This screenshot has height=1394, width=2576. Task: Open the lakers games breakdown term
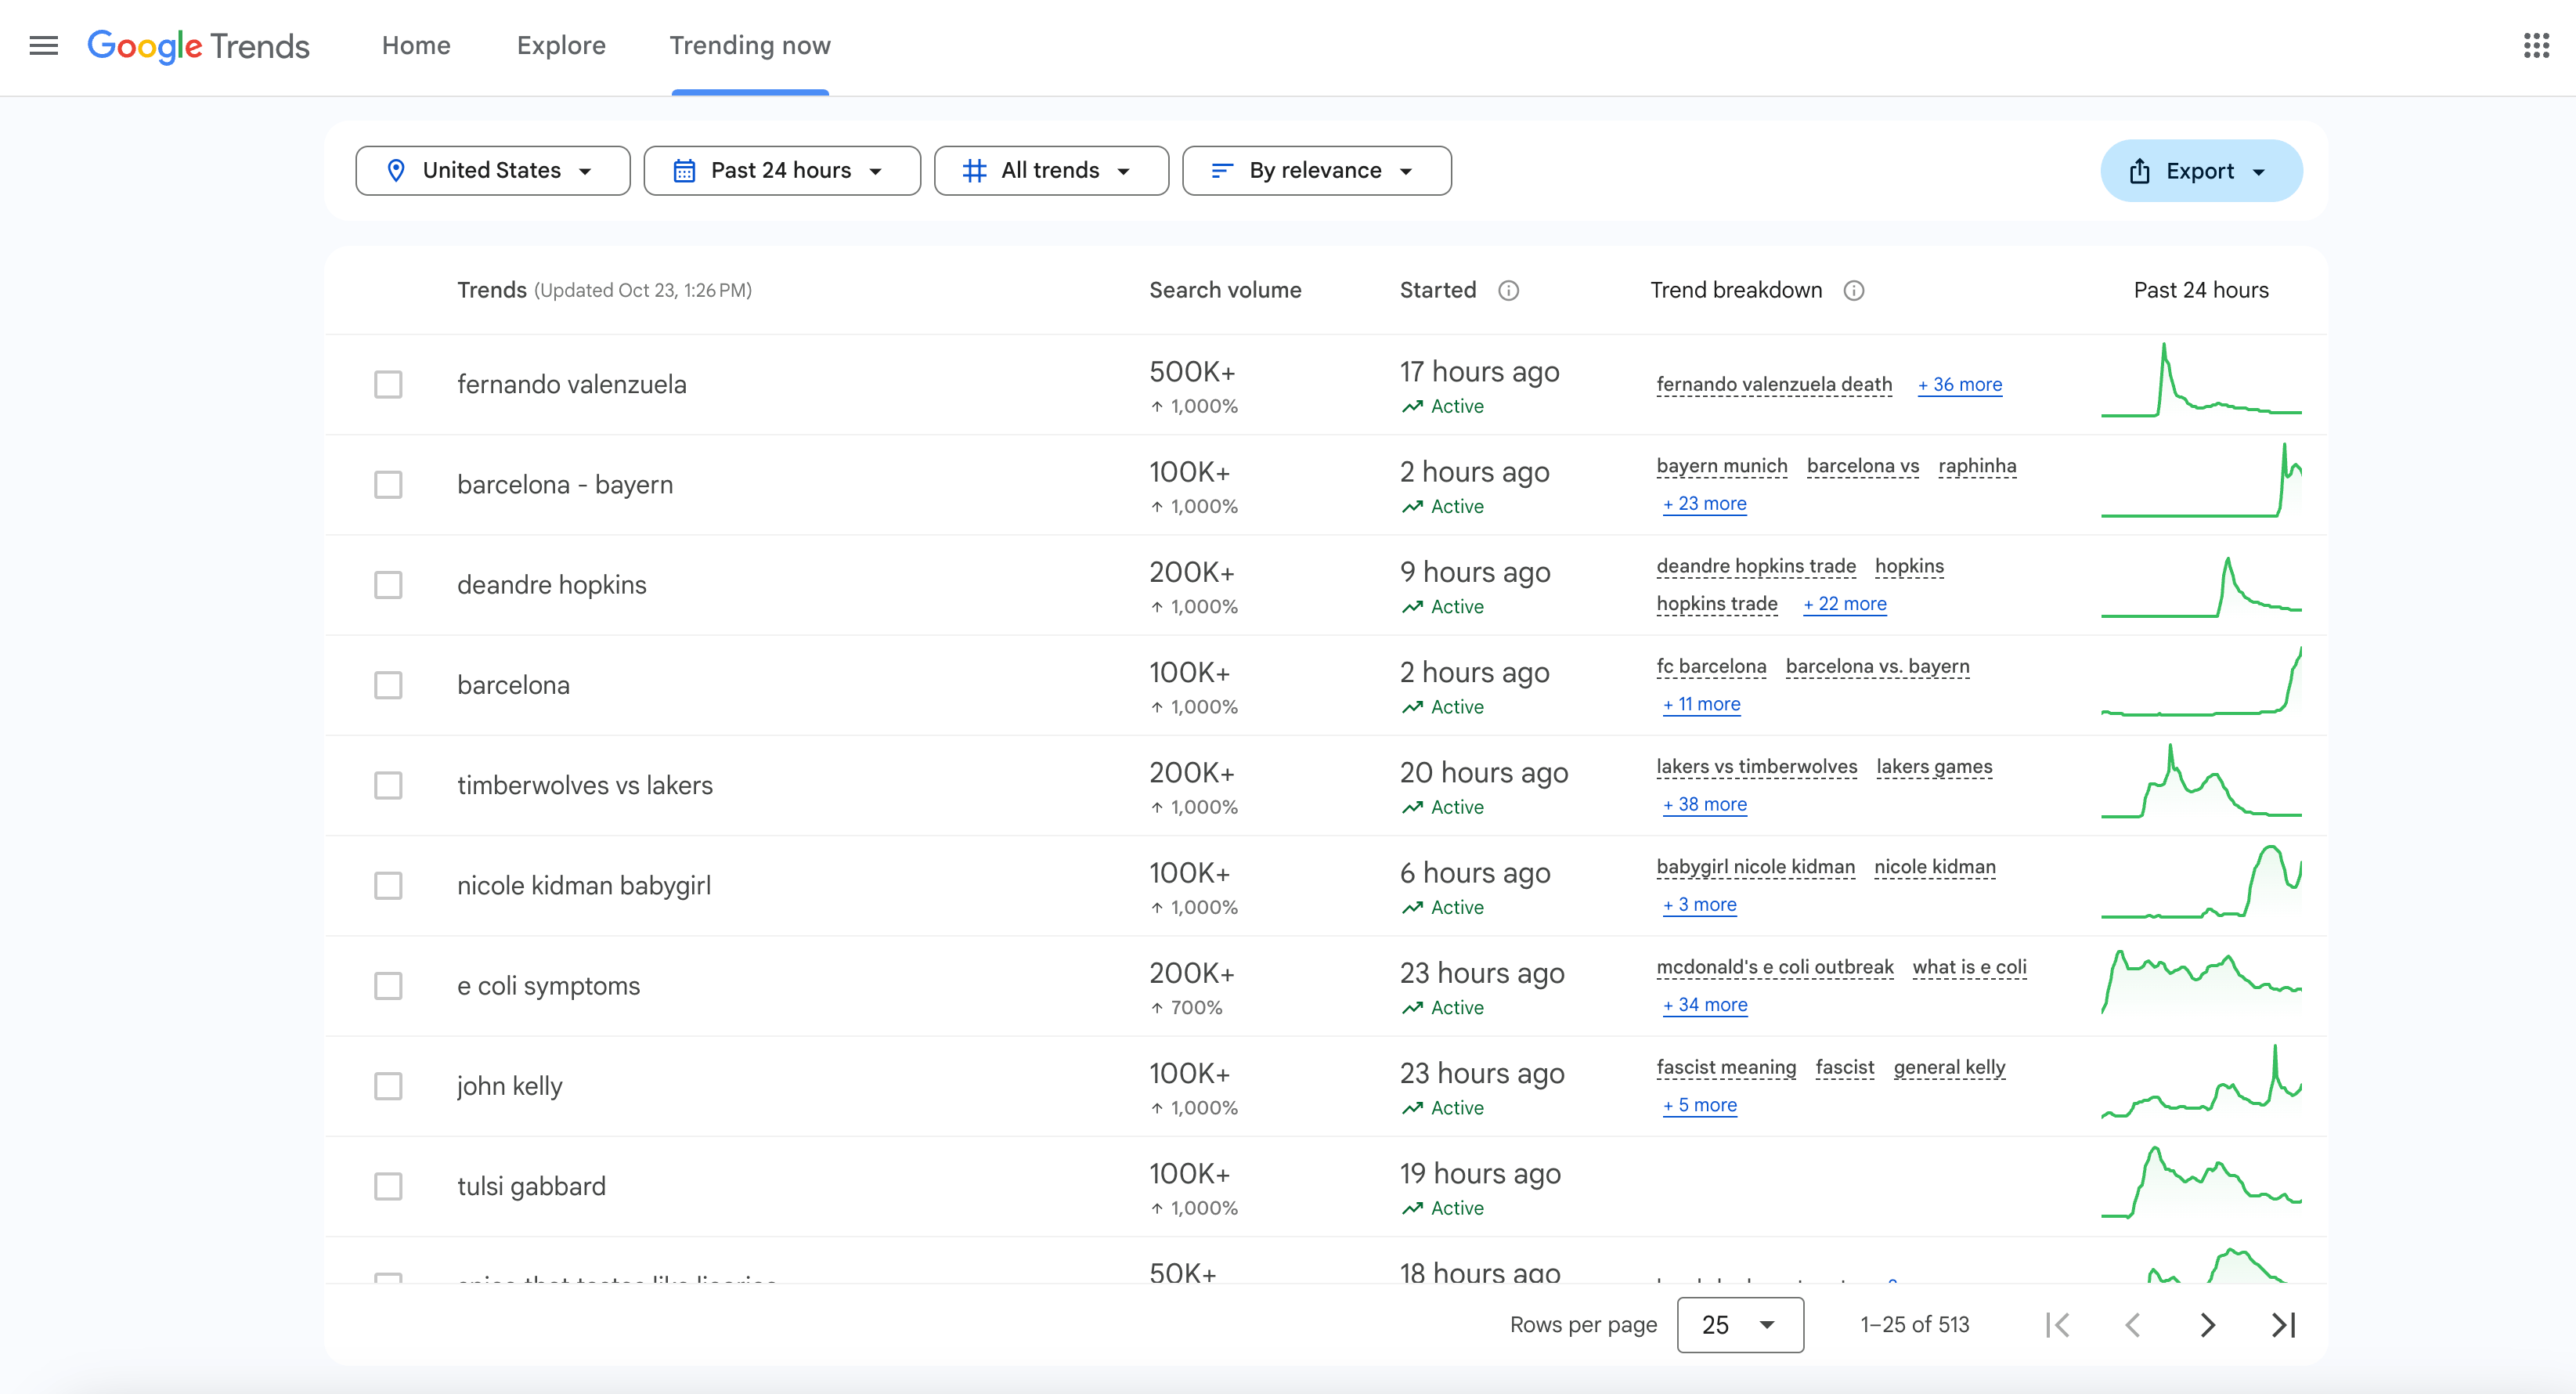coord(1934,767)
